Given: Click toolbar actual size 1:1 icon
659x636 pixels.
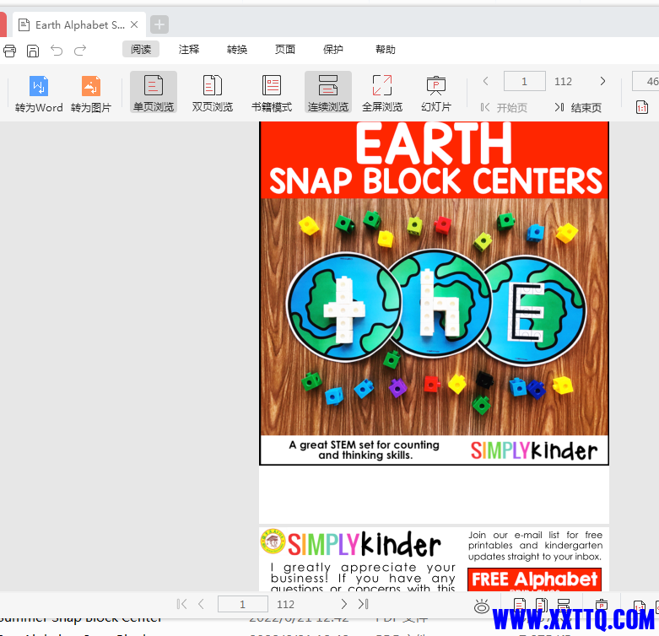Looking at the screenshot, I should tap(642, 107).
